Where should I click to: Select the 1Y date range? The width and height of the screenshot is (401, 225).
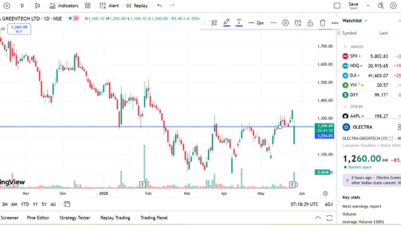tap(36, 204)
